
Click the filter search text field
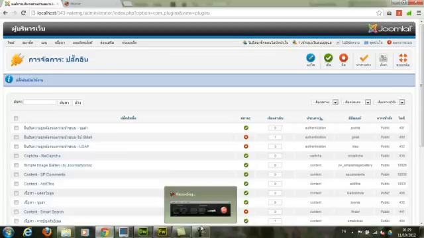tap(40, 102)
